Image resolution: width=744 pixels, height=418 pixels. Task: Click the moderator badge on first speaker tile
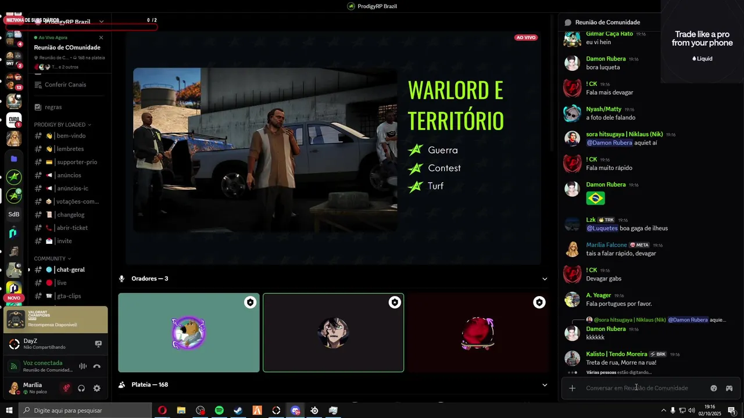pos(250,302)
